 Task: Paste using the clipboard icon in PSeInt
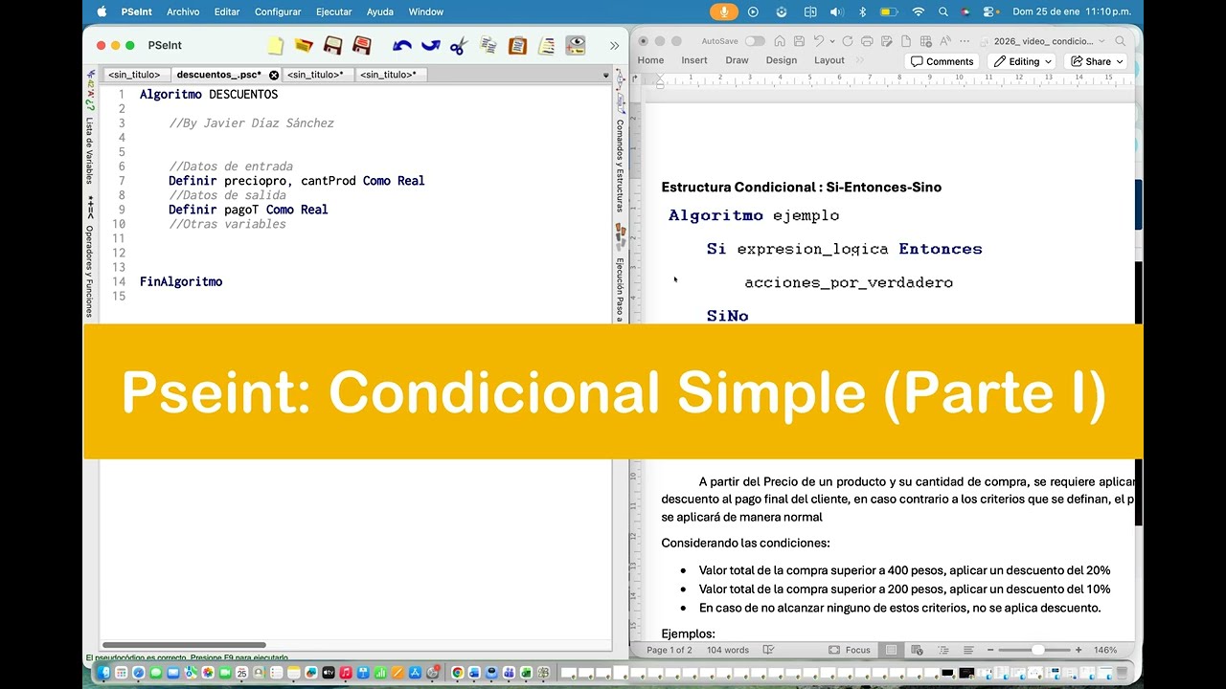[x=517, y=45]
